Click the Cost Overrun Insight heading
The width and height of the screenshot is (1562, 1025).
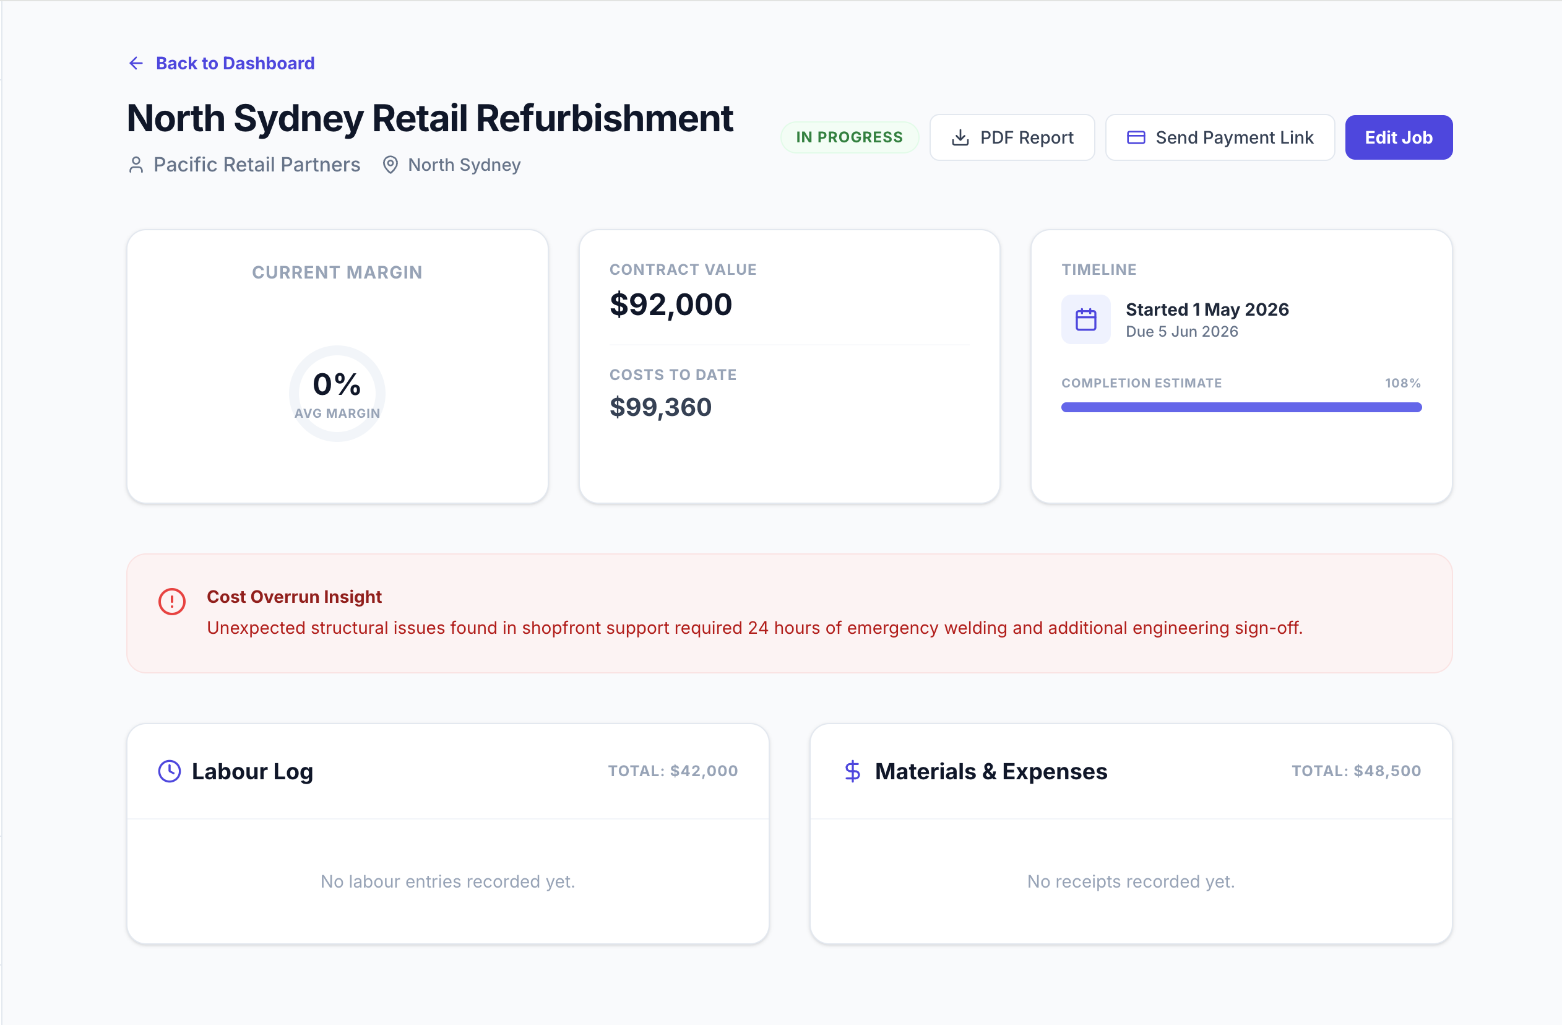point(294,597)
